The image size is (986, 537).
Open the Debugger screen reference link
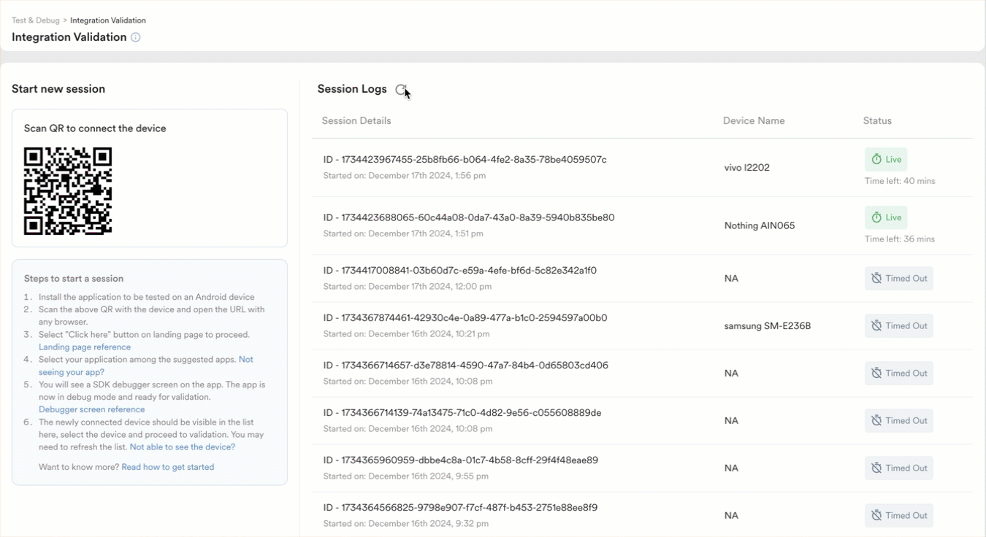(x=91, y=409)
